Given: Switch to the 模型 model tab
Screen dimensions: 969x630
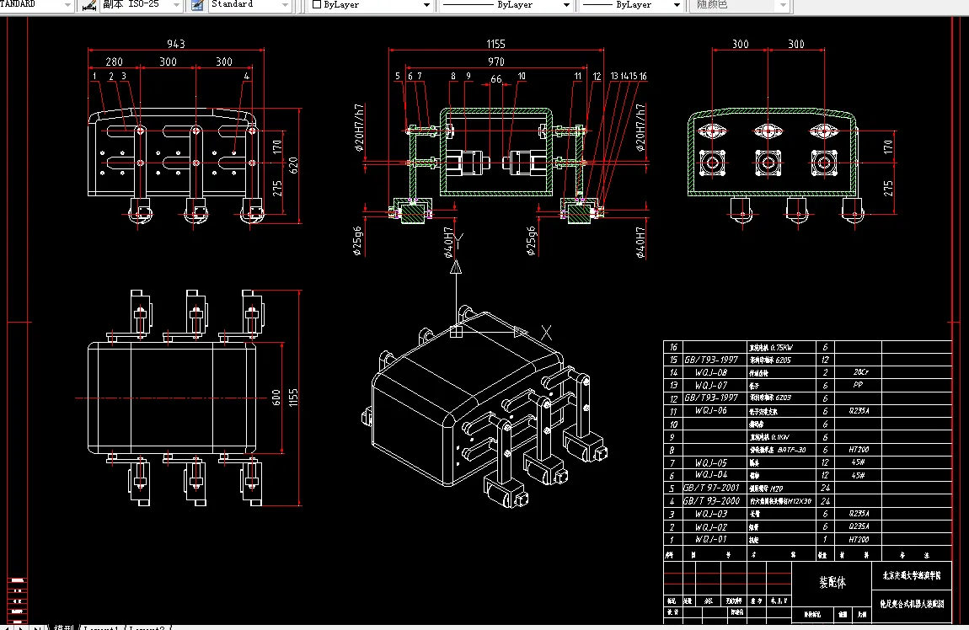Looking at the screenshot, I should click(63, 627).
